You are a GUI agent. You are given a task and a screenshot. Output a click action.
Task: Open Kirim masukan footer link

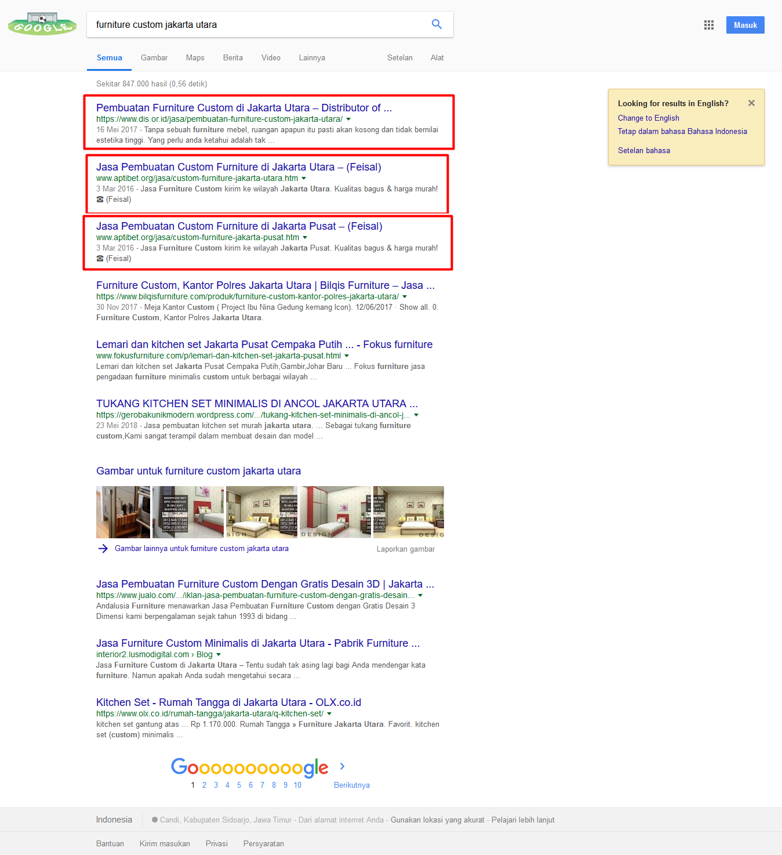pos(165,844)
